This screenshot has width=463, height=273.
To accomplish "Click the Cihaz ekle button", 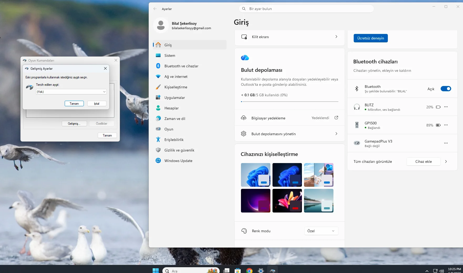I will (x=424, y=161).
